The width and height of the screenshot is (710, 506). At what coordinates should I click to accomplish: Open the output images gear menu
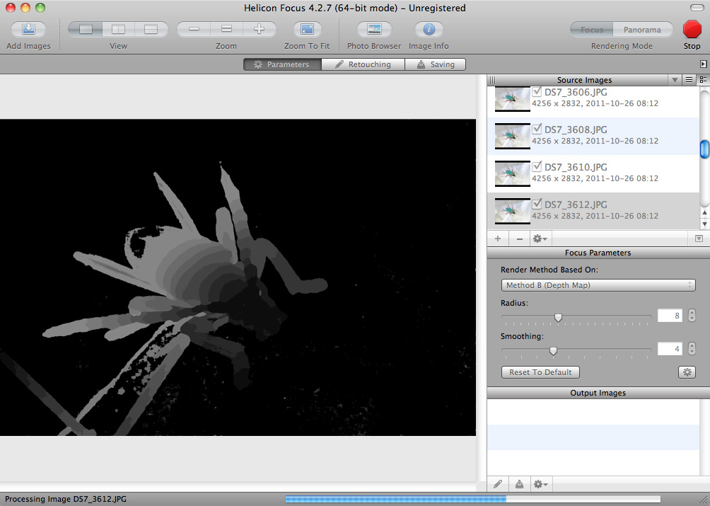tap(540, 485)
